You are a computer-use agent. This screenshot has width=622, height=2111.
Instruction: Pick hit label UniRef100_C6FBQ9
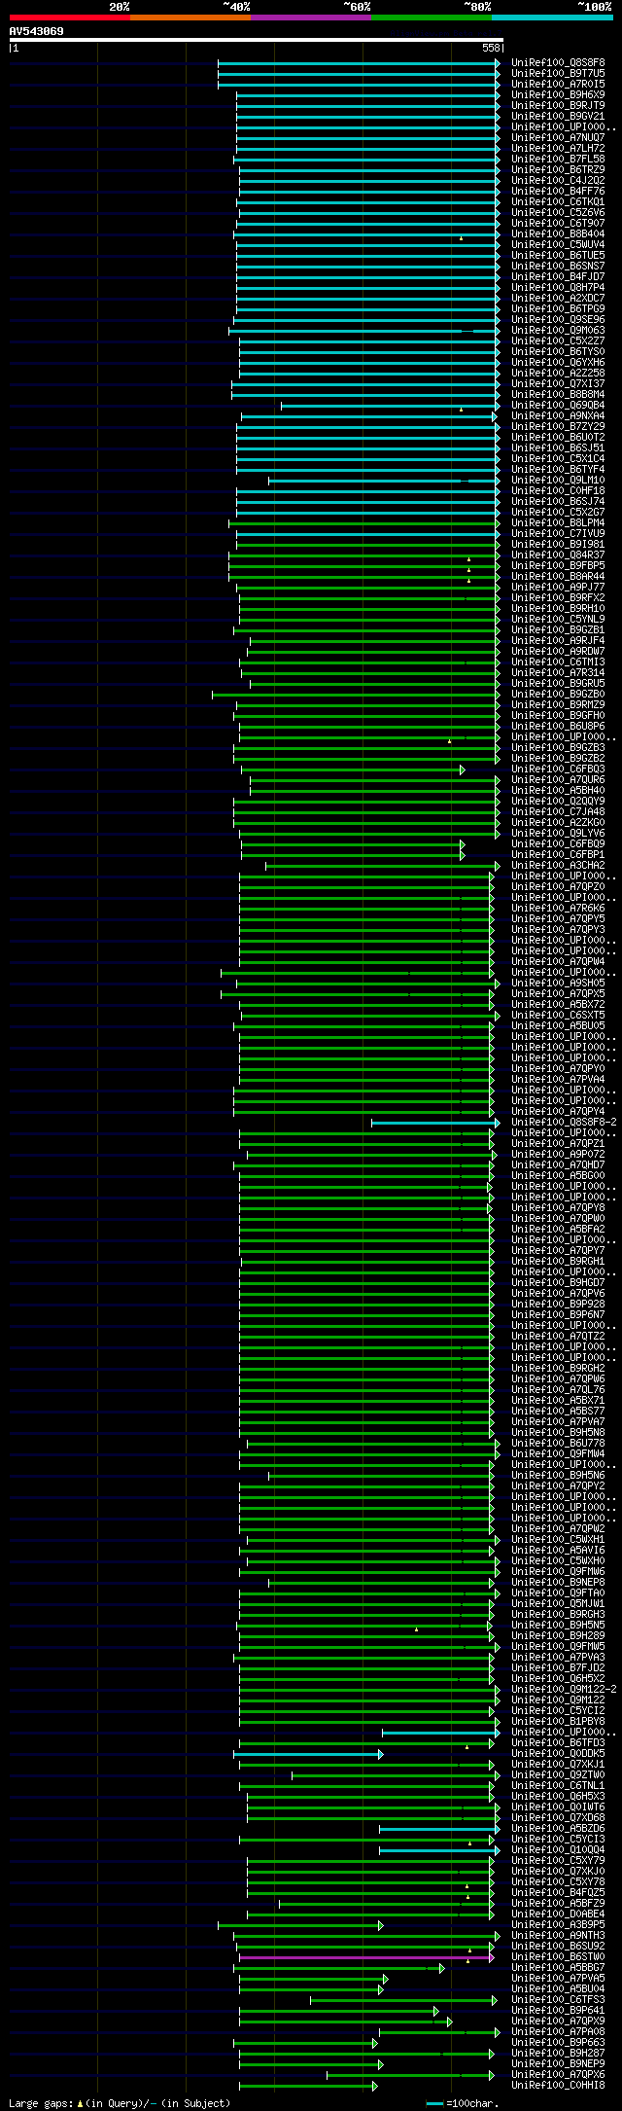[558, 843]
